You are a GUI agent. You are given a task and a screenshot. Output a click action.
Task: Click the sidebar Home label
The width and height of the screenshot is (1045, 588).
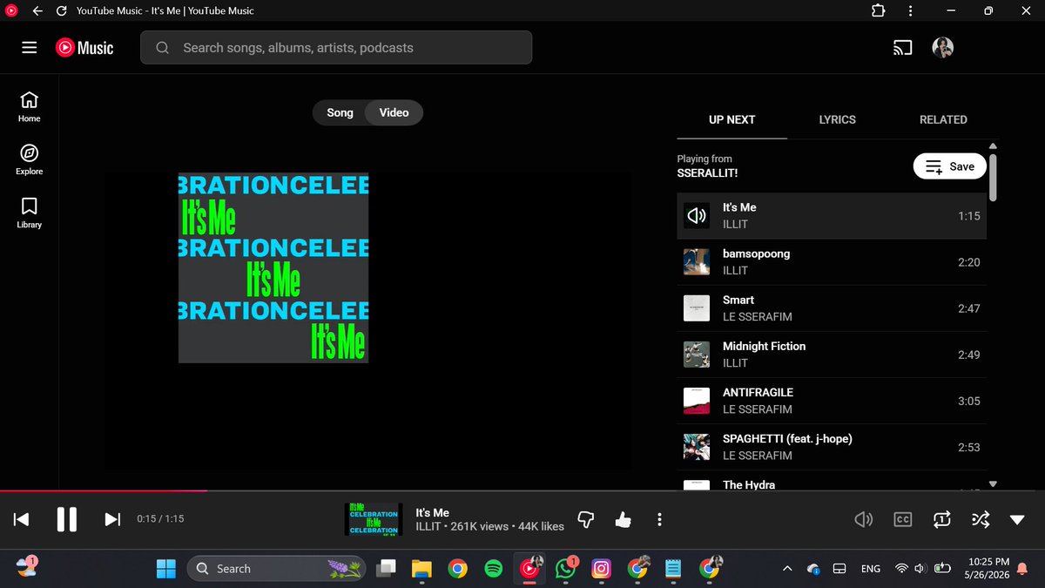30,118
